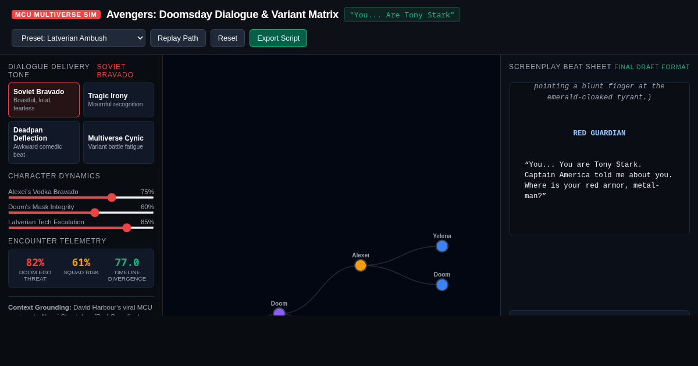Click the 75% Vodka Bravado readout
Viewport: 698px width, 366px height.
click(147, 192)
